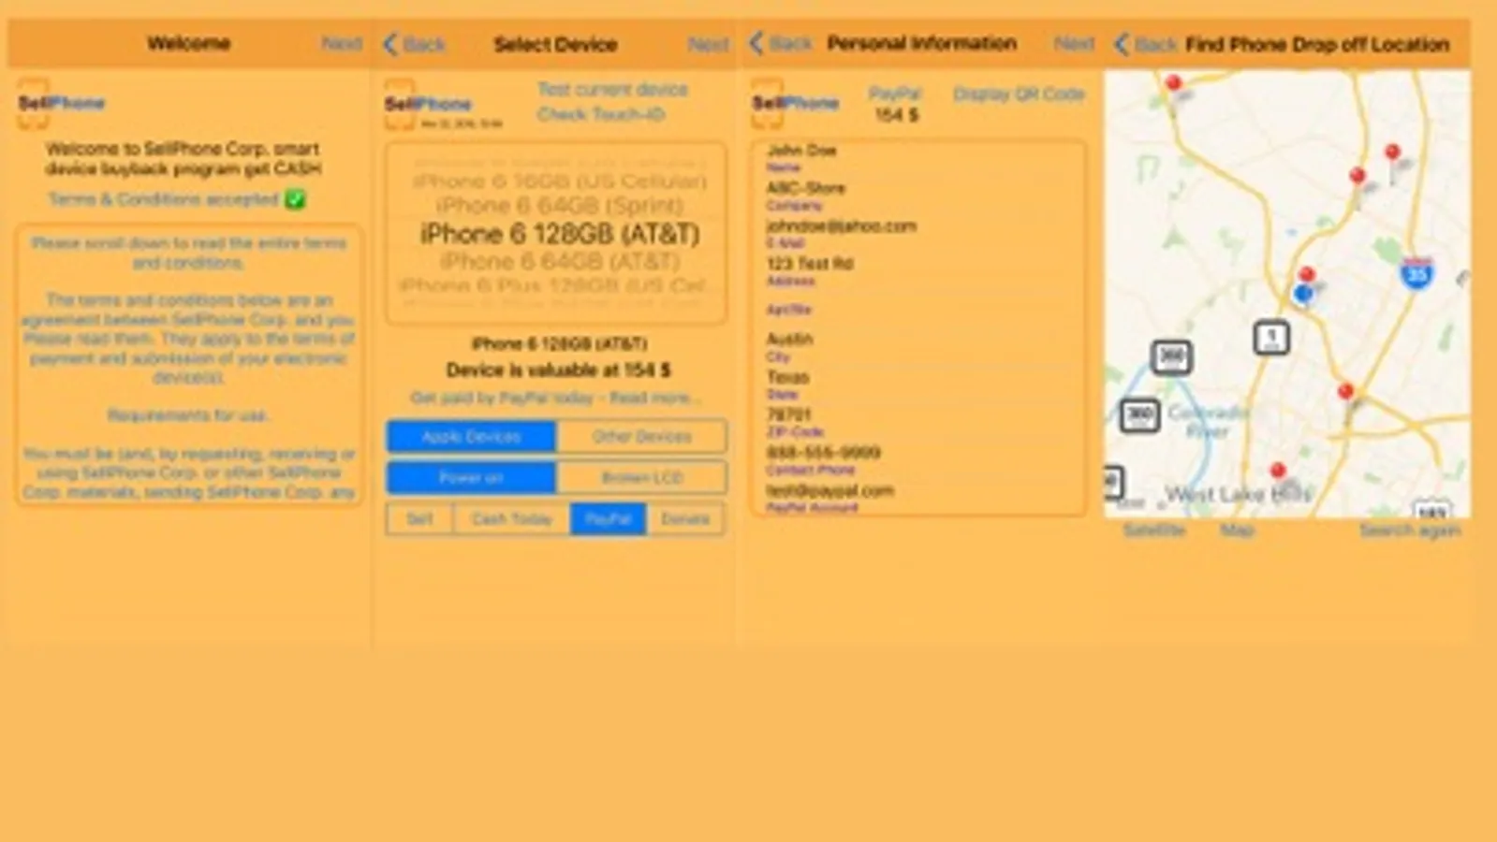This screenshot has height=842, width=1497.
Task: Tap the Interstate 35 shield on map
Action: click(1417, 274)
